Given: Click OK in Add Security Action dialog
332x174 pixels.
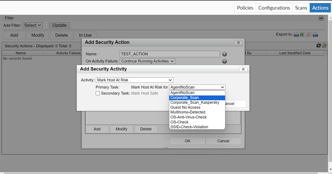Looking at the screenshot, I should pyautogui.click(x=188, y=141).
